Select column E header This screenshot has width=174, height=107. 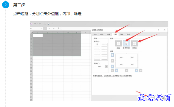tap(76, 33)
